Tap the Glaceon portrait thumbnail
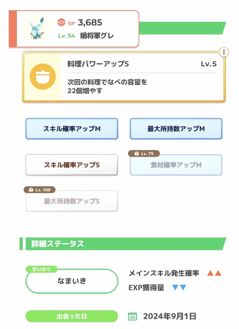Viewport: 239px width, 329px height. 37,29
